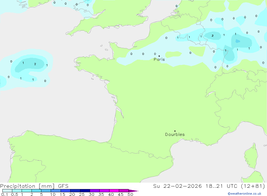267x196 pixels.
Task: Pick the 10–15 mm legend swatch
Action: point(56,191)
